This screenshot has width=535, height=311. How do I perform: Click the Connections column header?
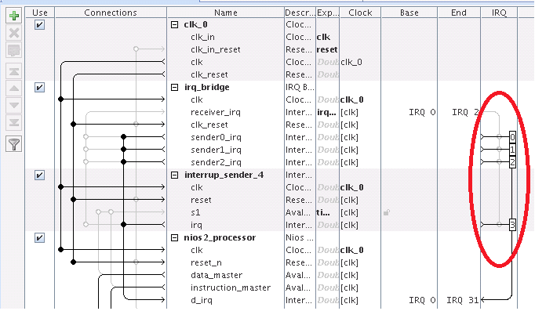pyautogui.click(x=111, y=13)
